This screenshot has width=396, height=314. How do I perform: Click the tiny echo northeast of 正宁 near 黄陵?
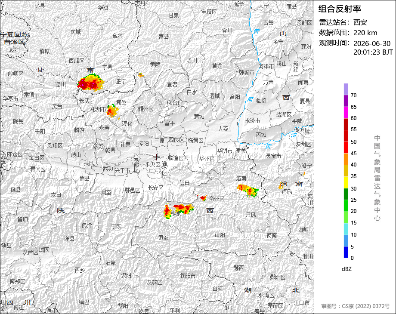click(141, 75)
